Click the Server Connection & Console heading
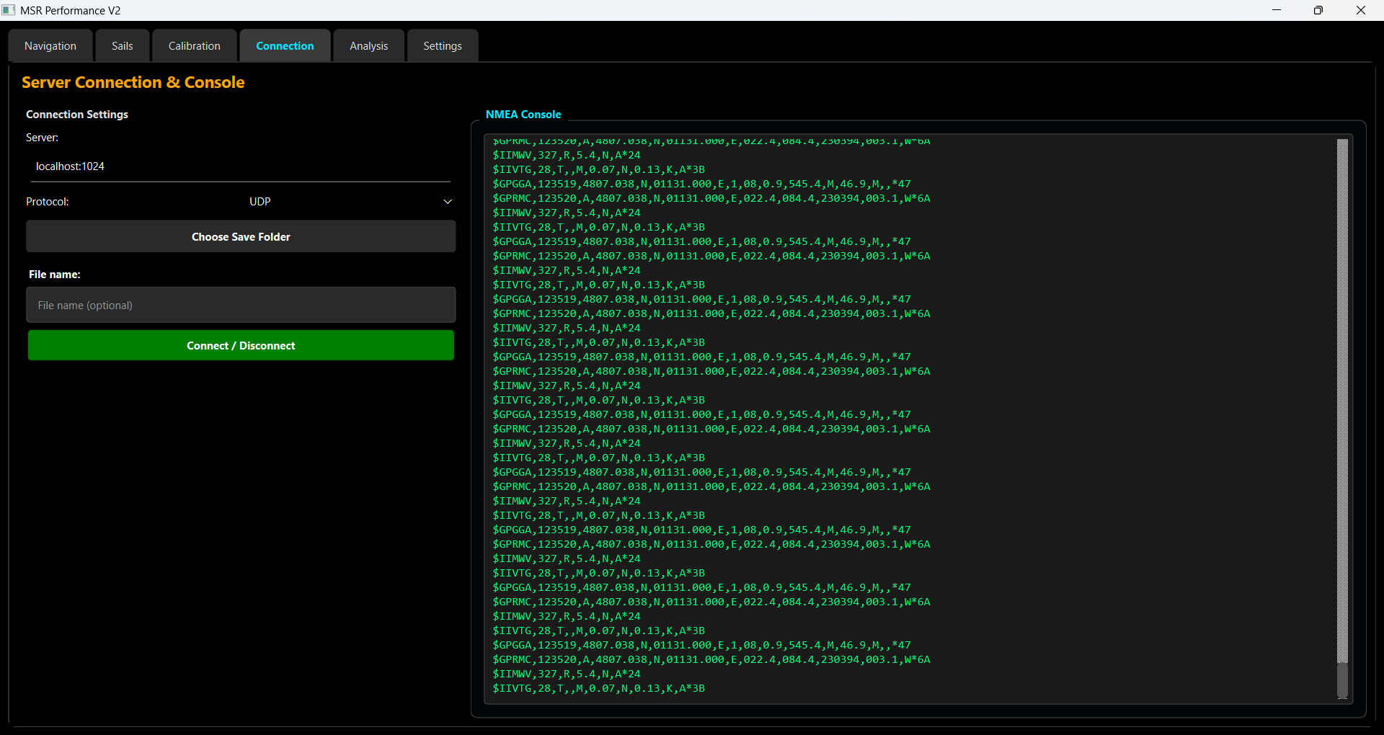This screenshot has width=1384, height=735. point(133,83)
